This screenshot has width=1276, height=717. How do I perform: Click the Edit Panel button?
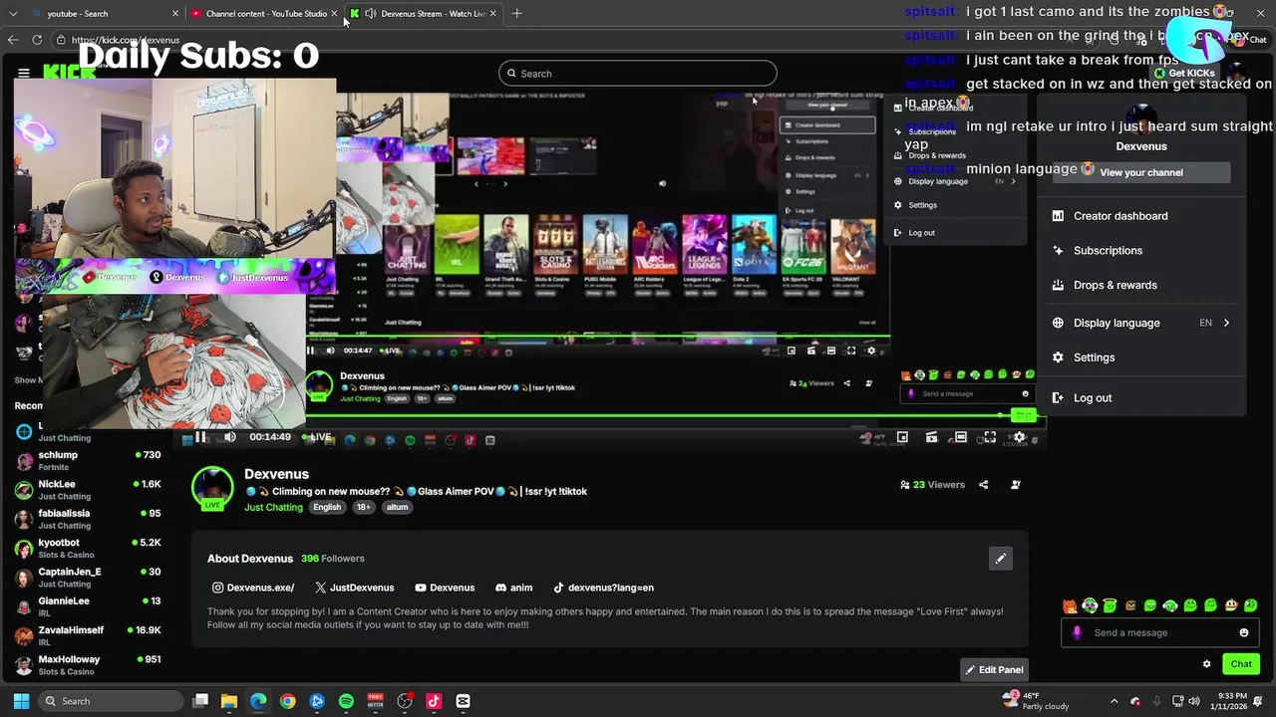point(993,670)
